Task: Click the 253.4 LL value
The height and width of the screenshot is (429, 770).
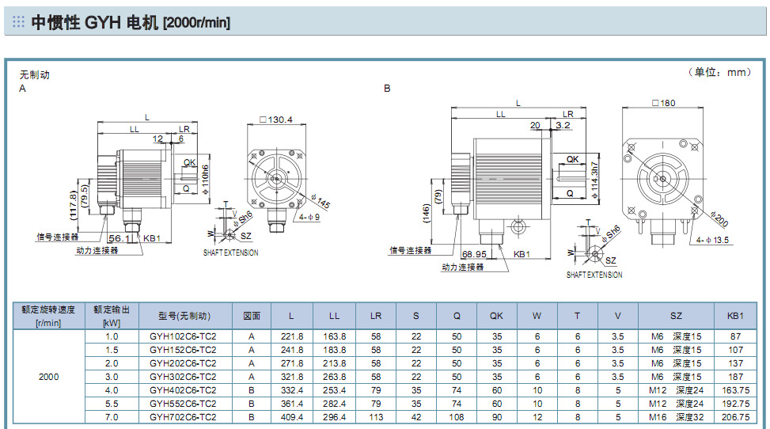Action: tap(334, 390)
